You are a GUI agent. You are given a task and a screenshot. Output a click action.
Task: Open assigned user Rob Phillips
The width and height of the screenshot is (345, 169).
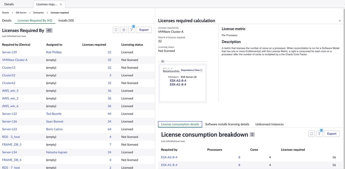[x=54, y=52]
